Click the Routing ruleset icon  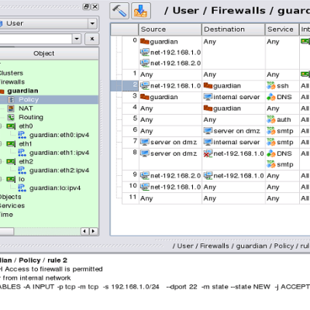11,117
